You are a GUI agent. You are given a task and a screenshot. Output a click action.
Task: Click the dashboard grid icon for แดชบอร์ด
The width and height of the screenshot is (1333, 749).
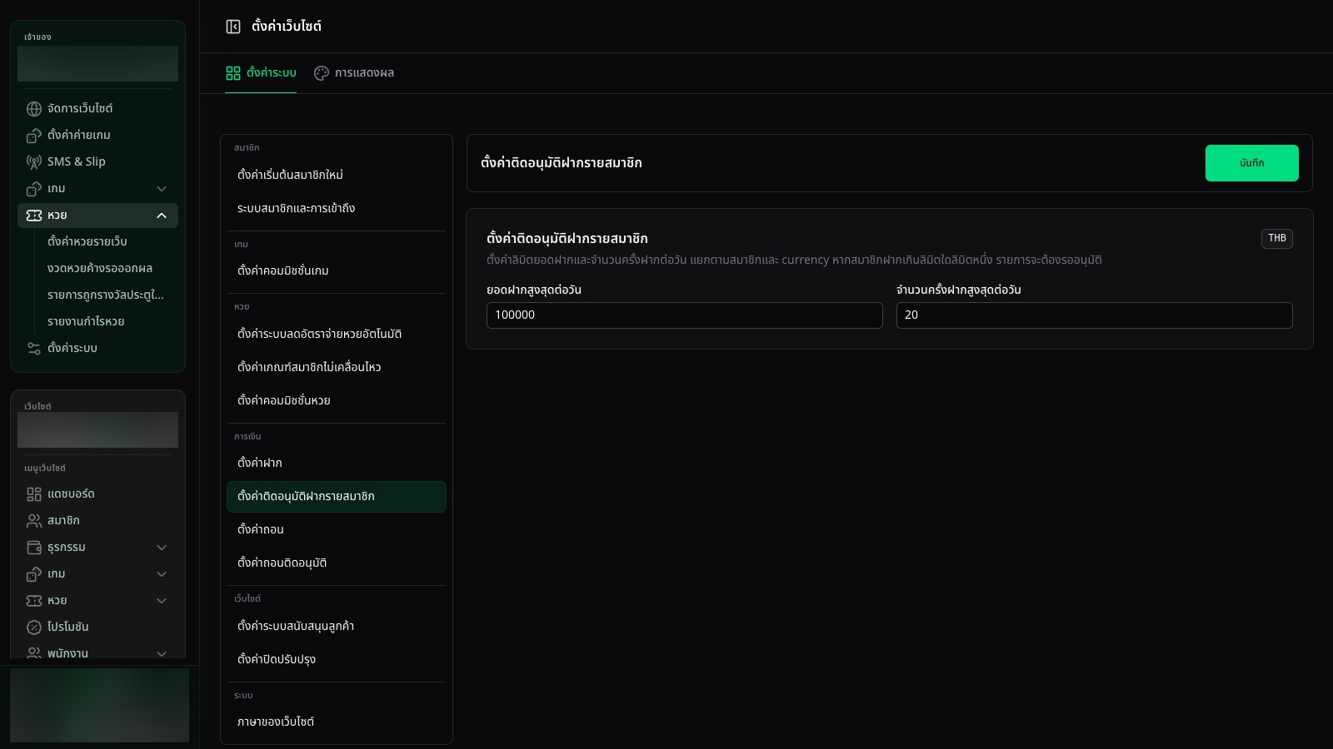34,494
